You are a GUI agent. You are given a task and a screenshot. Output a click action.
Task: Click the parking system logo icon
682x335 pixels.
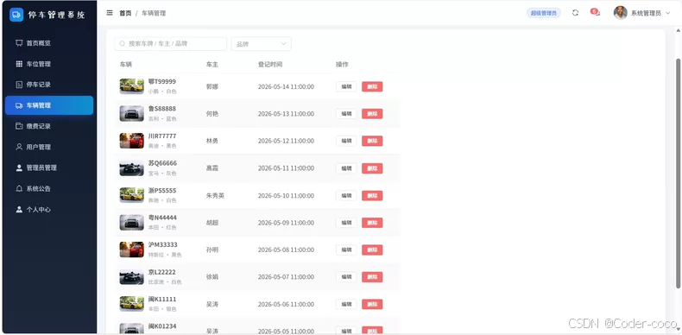click(16, 15)
